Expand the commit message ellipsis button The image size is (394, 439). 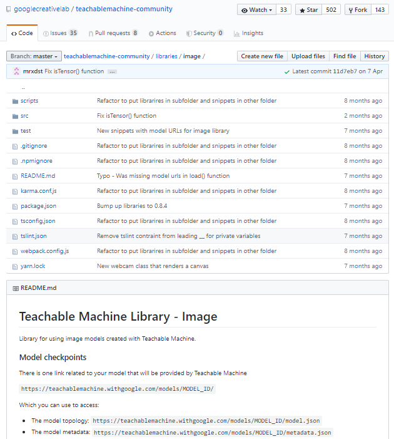[x=112, y=71]
